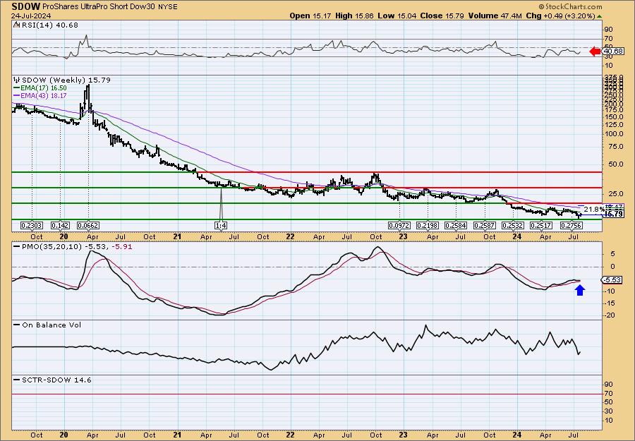Click the SDOW ticker symbol in the header

pos(26,6)
